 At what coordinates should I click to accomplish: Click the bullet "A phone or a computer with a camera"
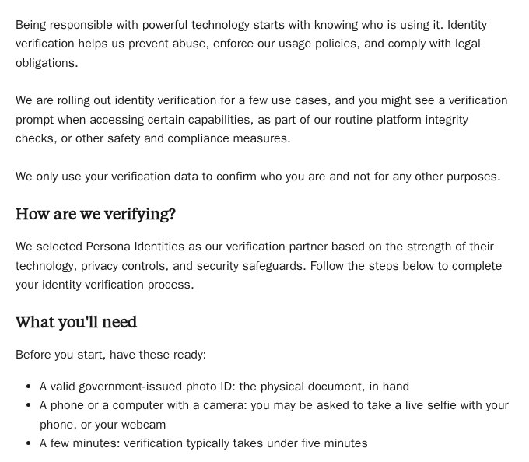pos(274,415)
